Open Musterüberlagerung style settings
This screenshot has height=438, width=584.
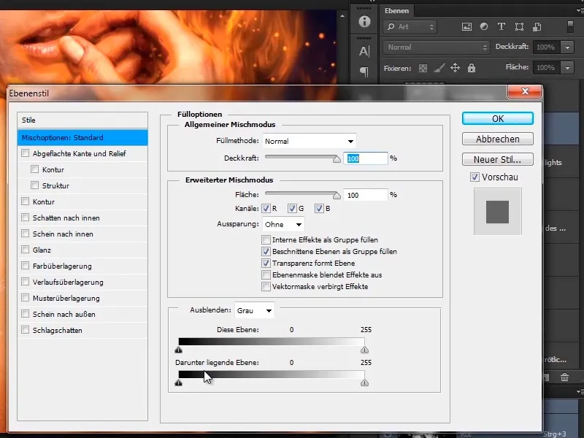pyautogui.click(x=66, y=298)
